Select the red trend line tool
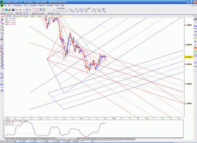The height and width of the screenshot is (143, 197). (x=2, y=16)
